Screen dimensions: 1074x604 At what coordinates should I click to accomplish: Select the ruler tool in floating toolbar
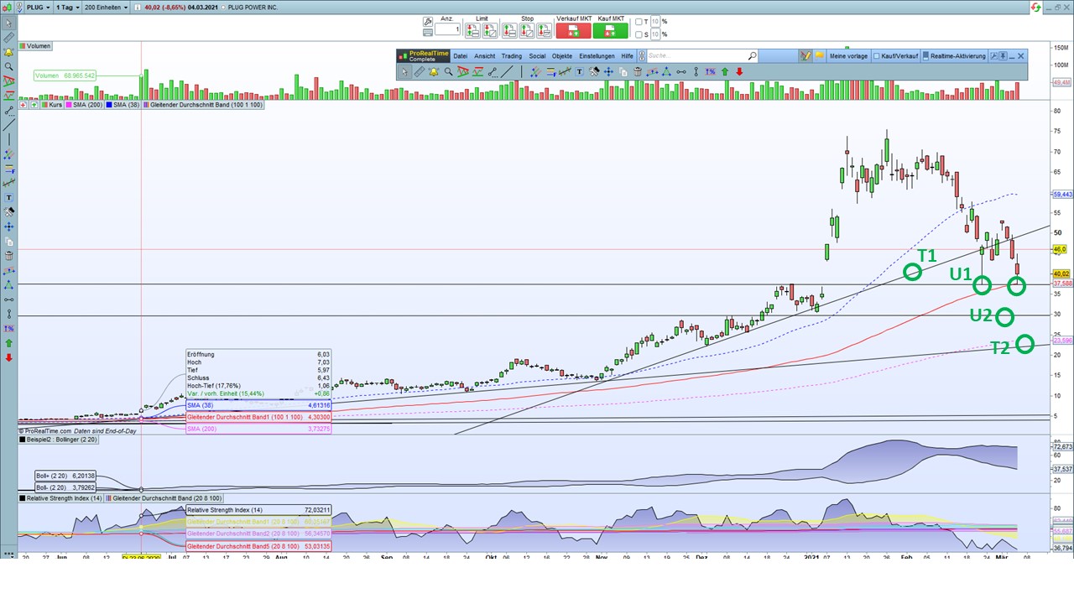coord(420,72)
